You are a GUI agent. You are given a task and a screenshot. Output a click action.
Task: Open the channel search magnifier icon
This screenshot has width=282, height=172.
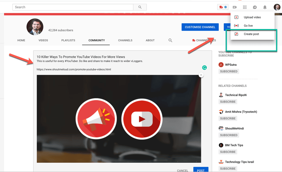(170, 40)
